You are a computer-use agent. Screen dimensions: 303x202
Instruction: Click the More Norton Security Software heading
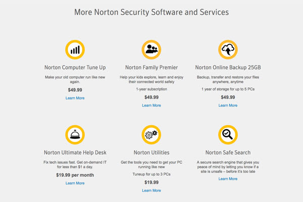point(151,11)
